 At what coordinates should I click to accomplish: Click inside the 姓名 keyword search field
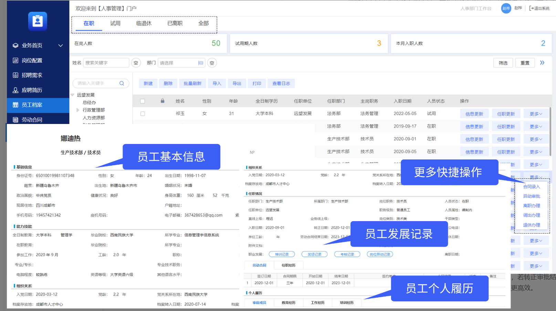click(106, 63)
